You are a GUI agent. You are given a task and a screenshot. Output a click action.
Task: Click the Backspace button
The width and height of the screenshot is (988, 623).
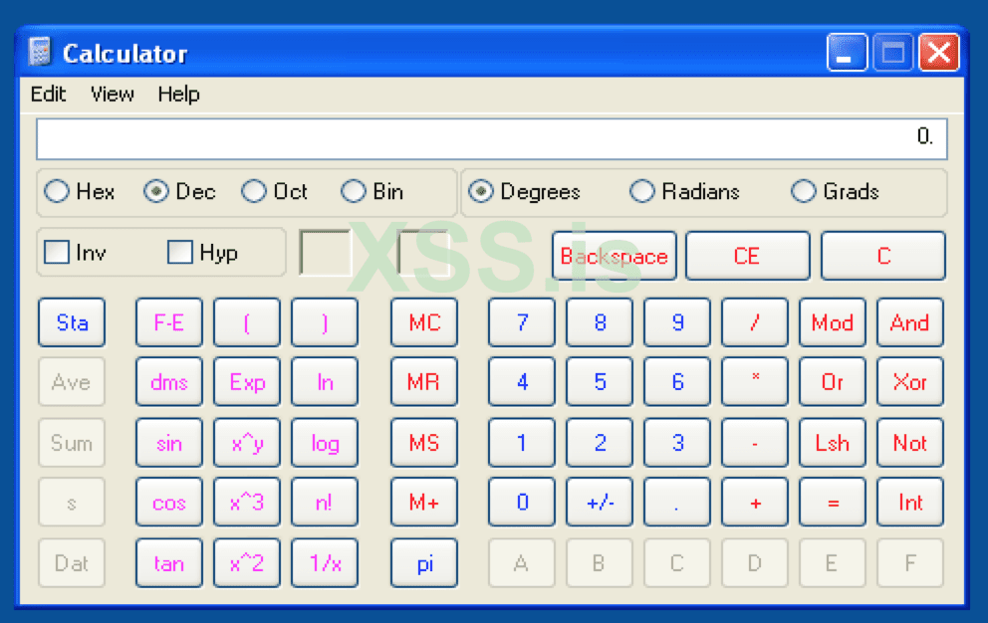coord(615,256)
